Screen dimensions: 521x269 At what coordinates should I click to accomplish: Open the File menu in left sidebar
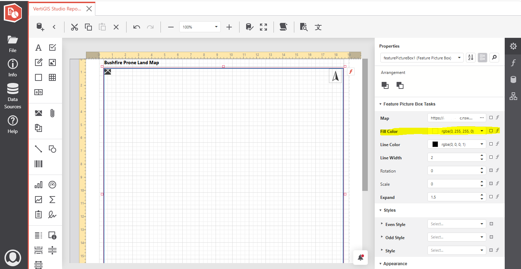(13, 44)
